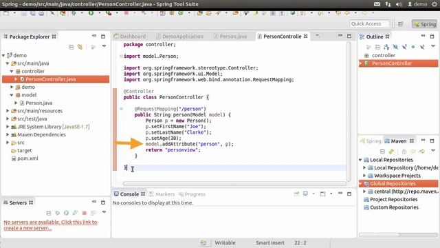Screen dimensions: 440x248
Task: Collapse the controller package
Action: (12, 72)
